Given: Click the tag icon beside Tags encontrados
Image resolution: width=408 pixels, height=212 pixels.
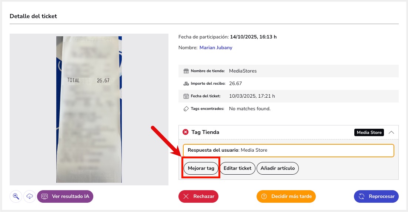Looking at the screenshot, I should [186, 109].
